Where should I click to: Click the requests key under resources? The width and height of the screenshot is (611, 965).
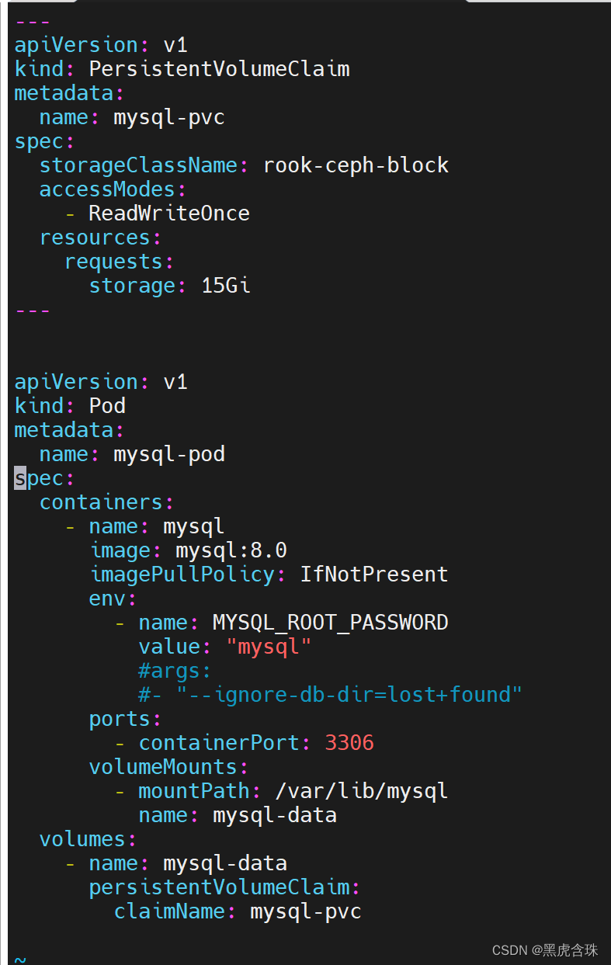113,262
